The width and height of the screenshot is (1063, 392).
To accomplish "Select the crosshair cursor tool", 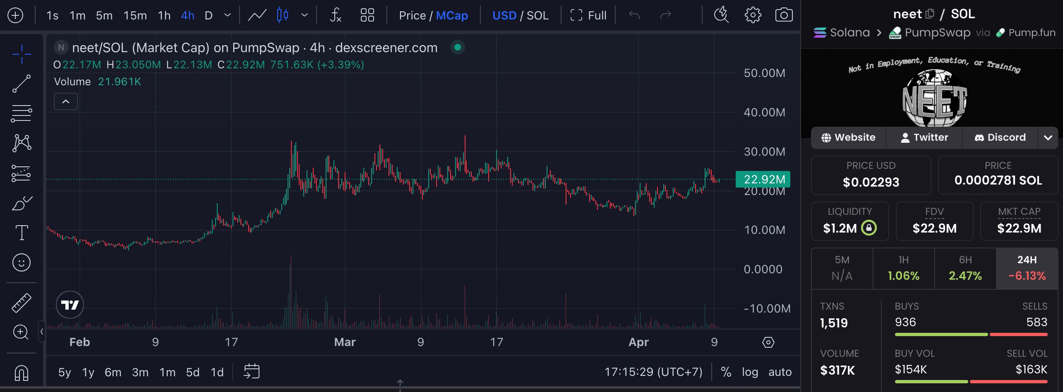I will (x=22, y=54).
